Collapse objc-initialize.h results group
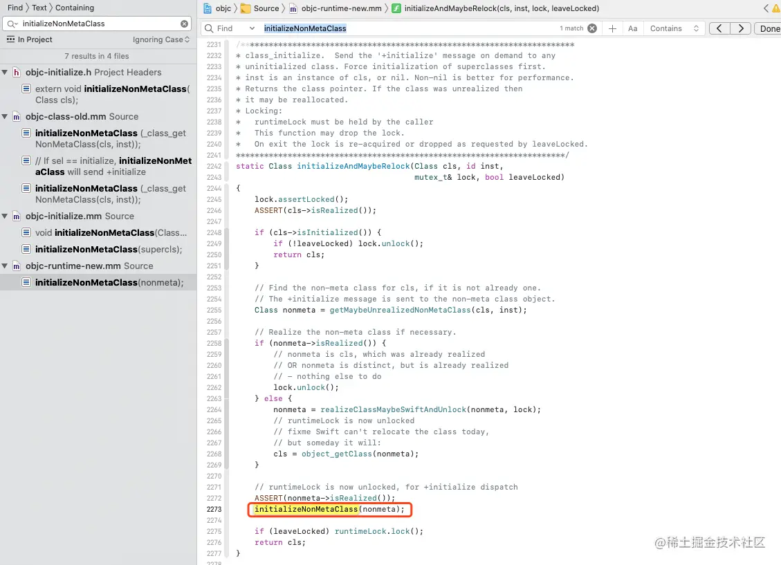Image resolution: width=781 pixels, height=565 pixels. tap(5, 72)
